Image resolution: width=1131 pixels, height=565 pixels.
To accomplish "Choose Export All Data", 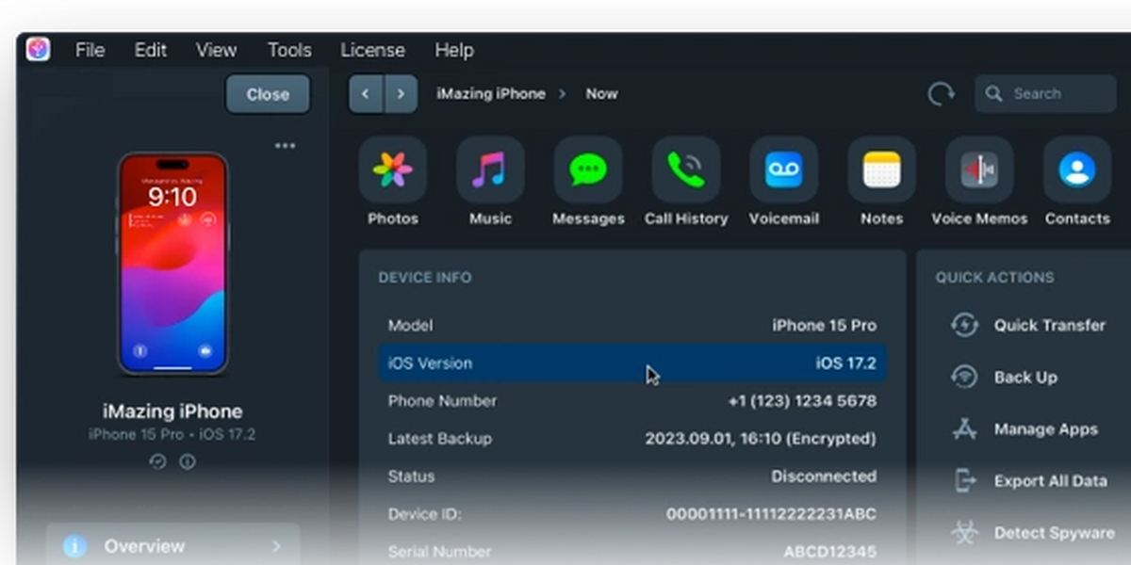I will click(1029, 481).
